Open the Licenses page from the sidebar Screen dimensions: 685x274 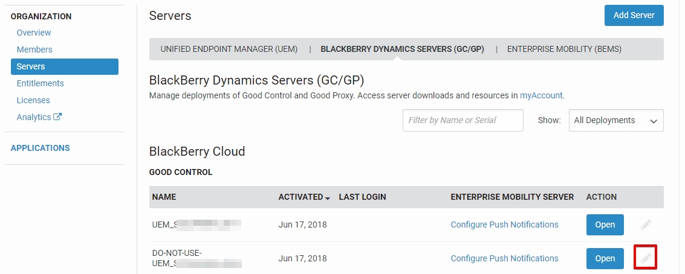pyautogui.click(x=33, y=100)
